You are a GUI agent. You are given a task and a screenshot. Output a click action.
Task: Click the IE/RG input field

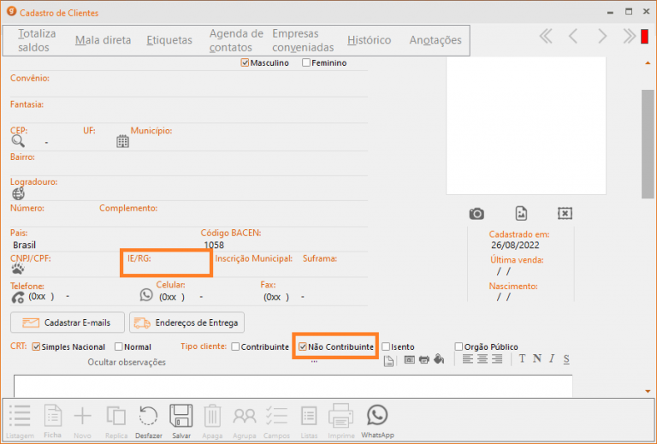166,268
